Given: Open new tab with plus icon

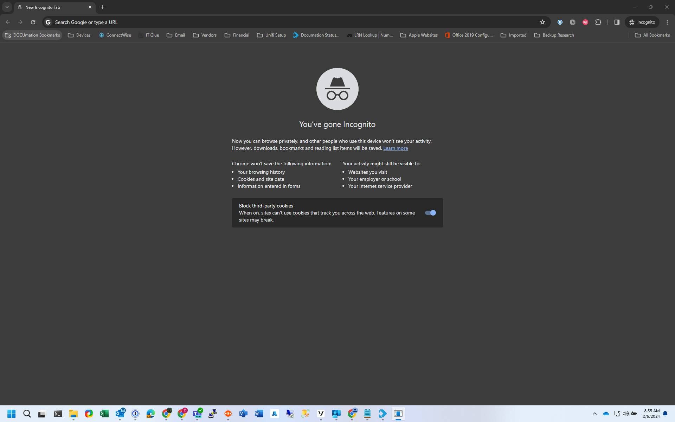Looking at the screenshot, I should pyautogui.click(x=103, y=7).
